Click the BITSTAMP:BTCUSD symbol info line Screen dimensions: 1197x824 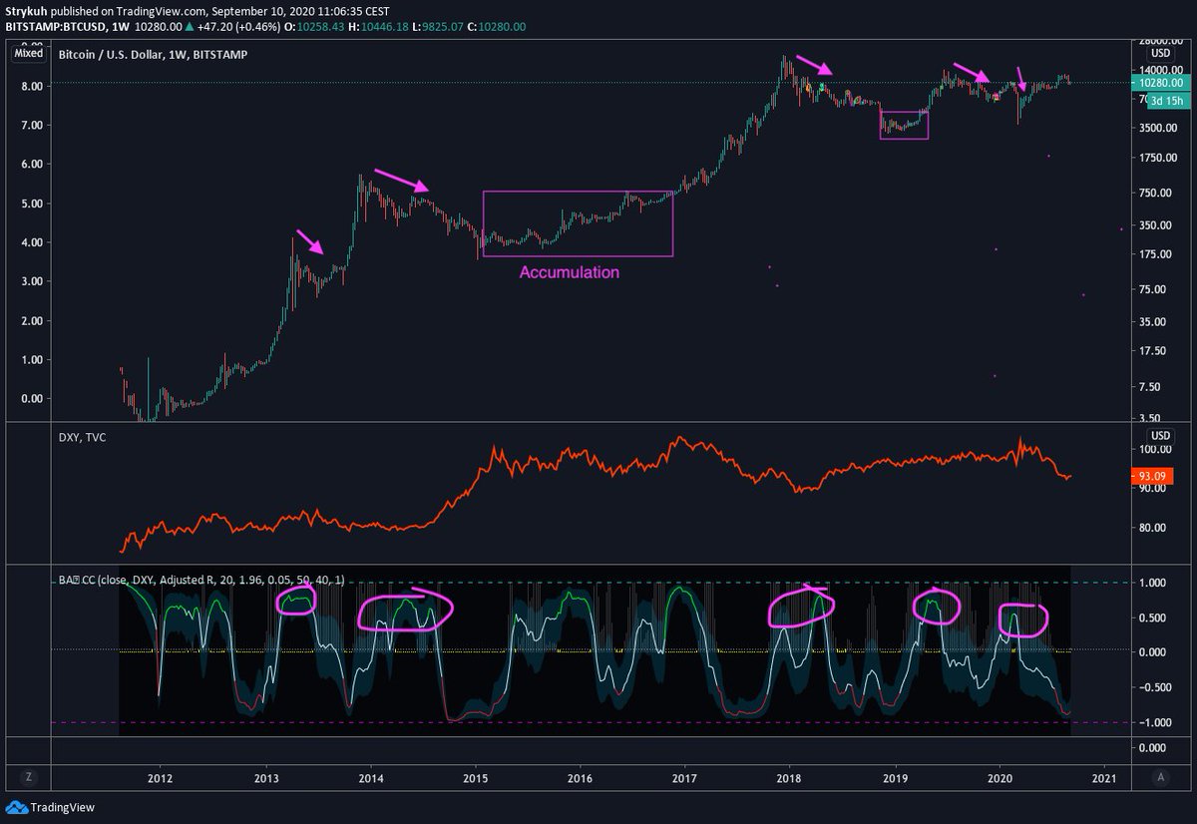click(266, 27)
